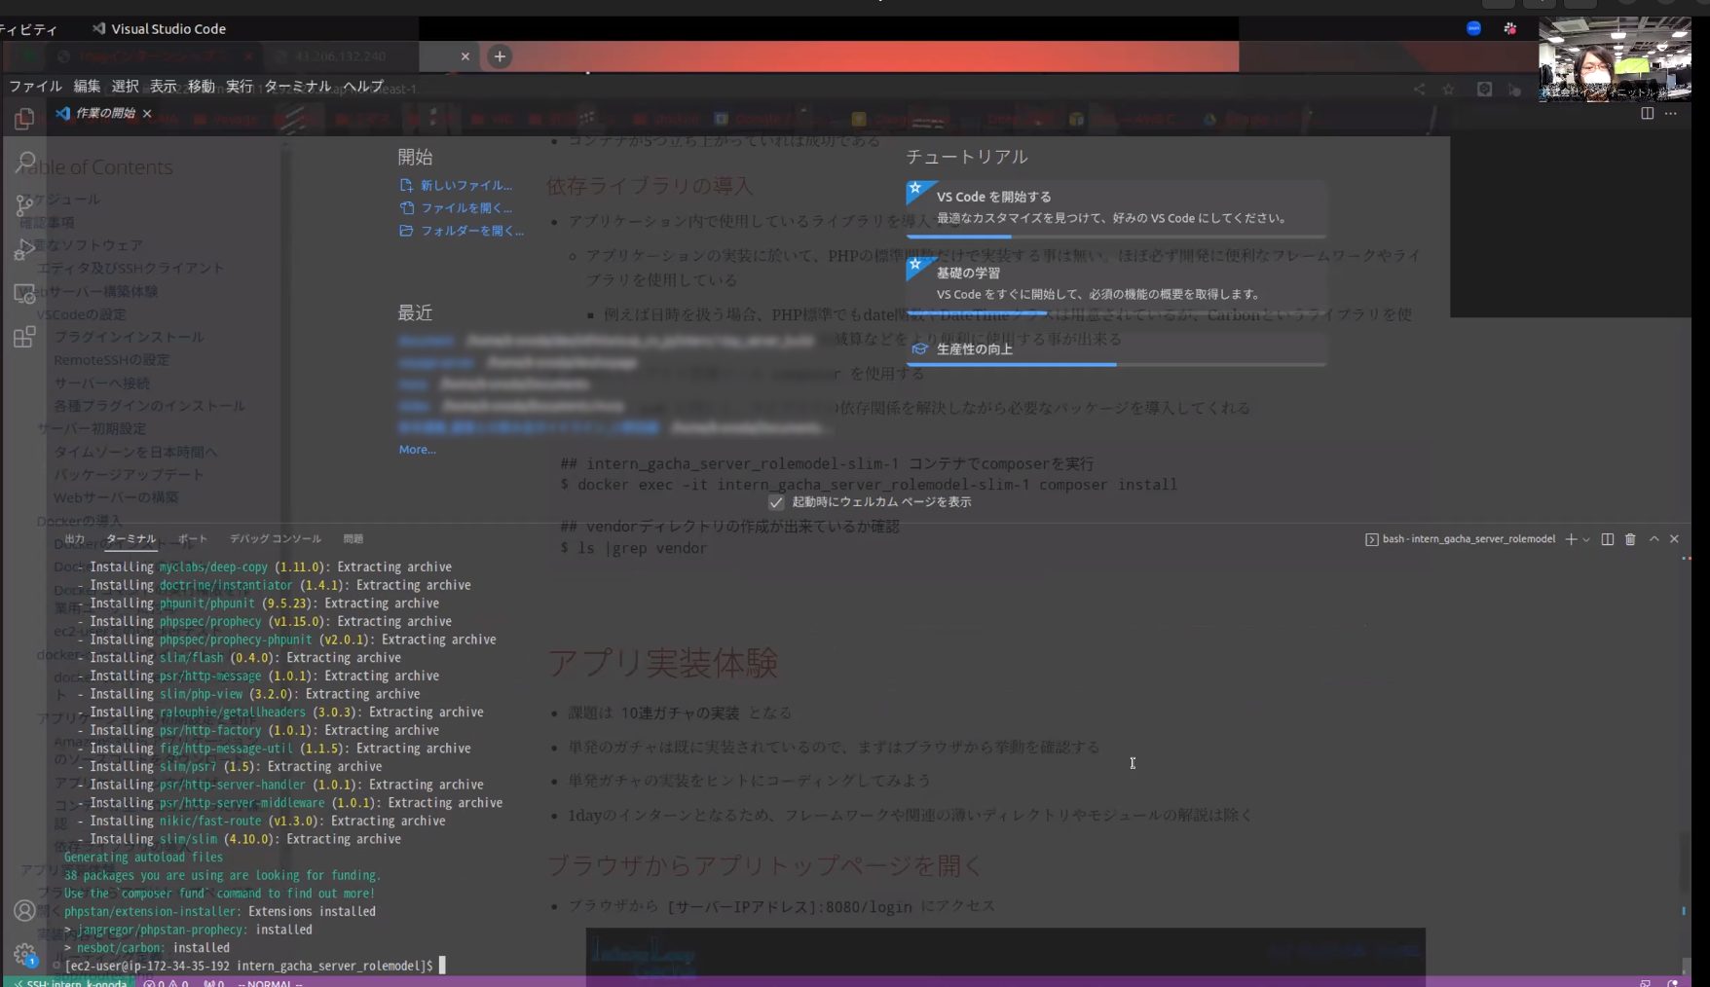Open the Explorer view in the activity bar
The height and width of the screenshot is (987, 1710).
pos(24,119)
